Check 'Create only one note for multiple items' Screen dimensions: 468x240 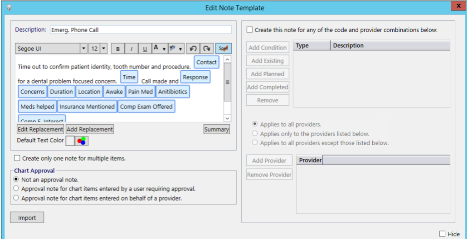point(17,158)
